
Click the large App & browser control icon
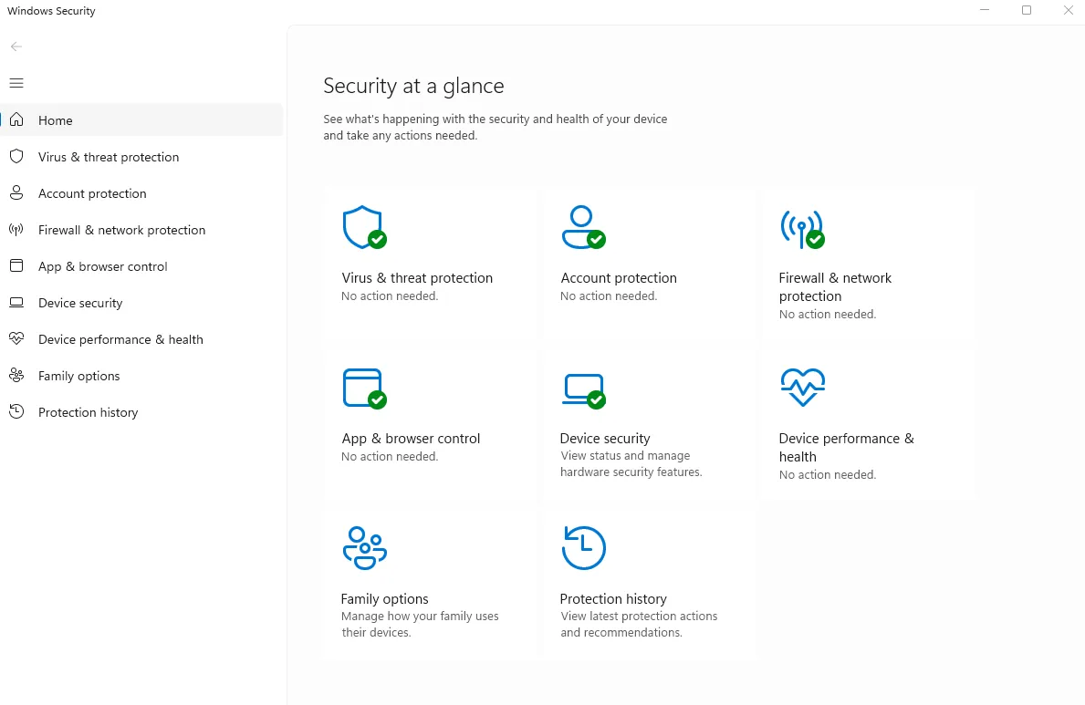[365, 389]
